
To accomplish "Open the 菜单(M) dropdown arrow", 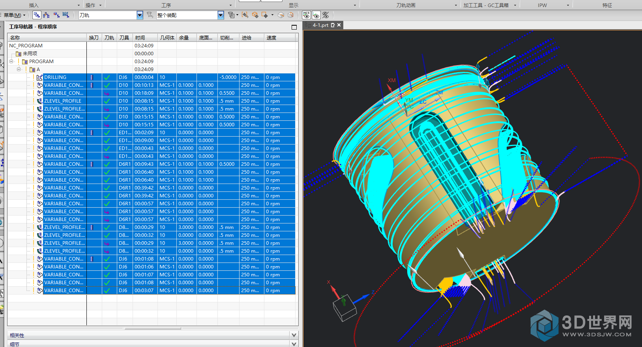I will (x=24, y=15).
